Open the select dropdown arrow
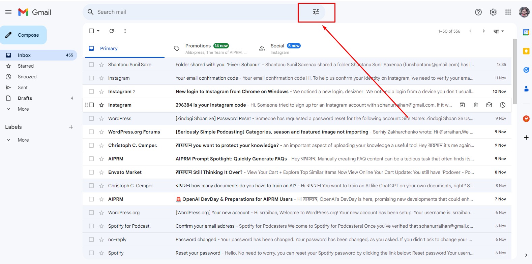Screen dimensions: 532x264 [x=98, y=31]
